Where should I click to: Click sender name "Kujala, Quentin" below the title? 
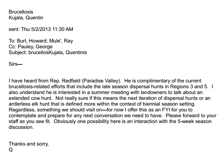pos(26,18)
